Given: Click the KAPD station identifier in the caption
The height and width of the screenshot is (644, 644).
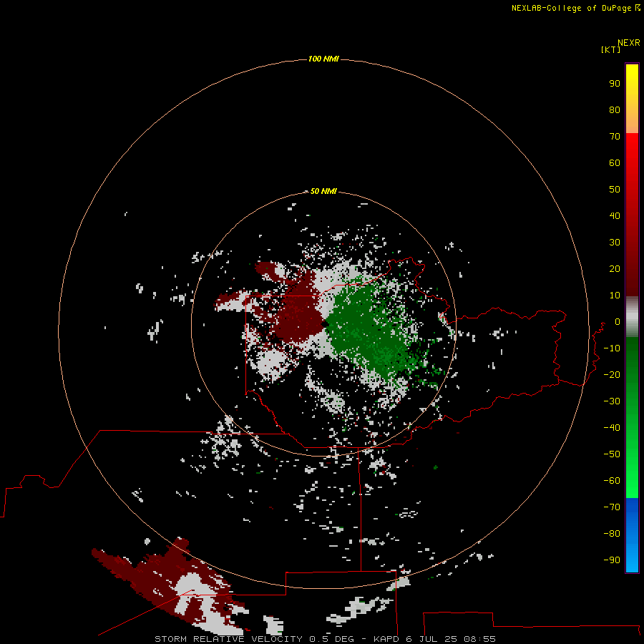Looking at the screenshot, I should point(386,639).
